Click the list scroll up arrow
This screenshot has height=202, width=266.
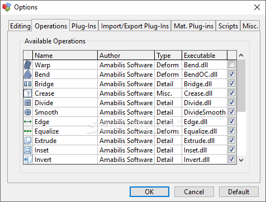point(241,55)
